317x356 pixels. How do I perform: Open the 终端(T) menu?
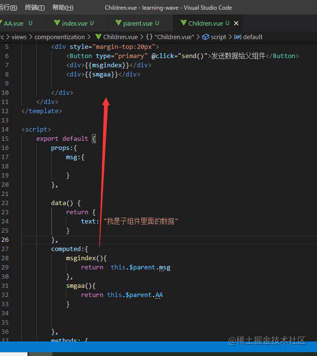coord(35,7)
